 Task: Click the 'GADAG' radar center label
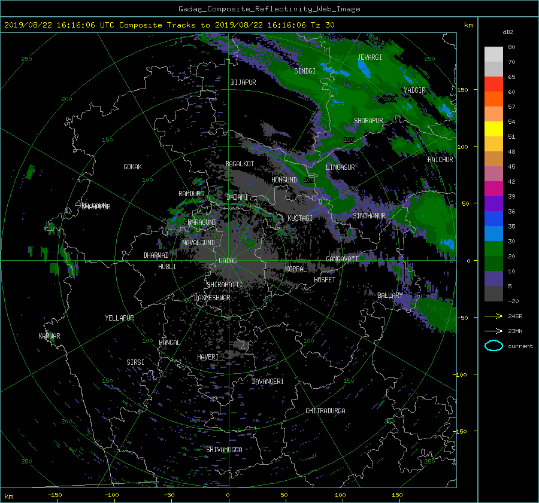click(x=228, y=261)
